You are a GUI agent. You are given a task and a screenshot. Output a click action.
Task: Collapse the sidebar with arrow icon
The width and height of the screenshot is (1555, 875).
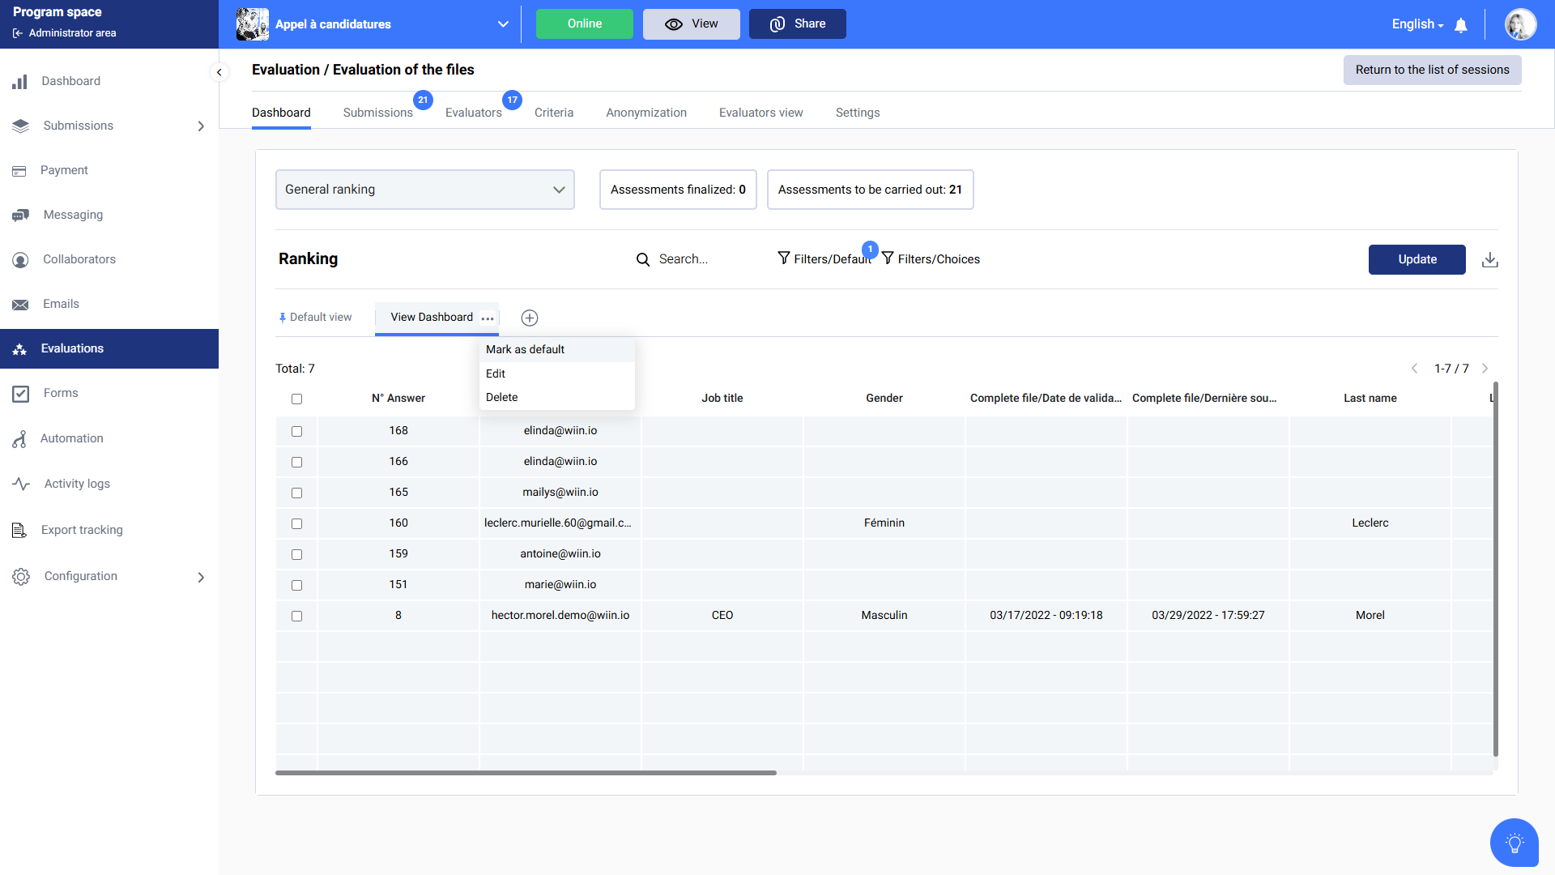click(219, 72)
